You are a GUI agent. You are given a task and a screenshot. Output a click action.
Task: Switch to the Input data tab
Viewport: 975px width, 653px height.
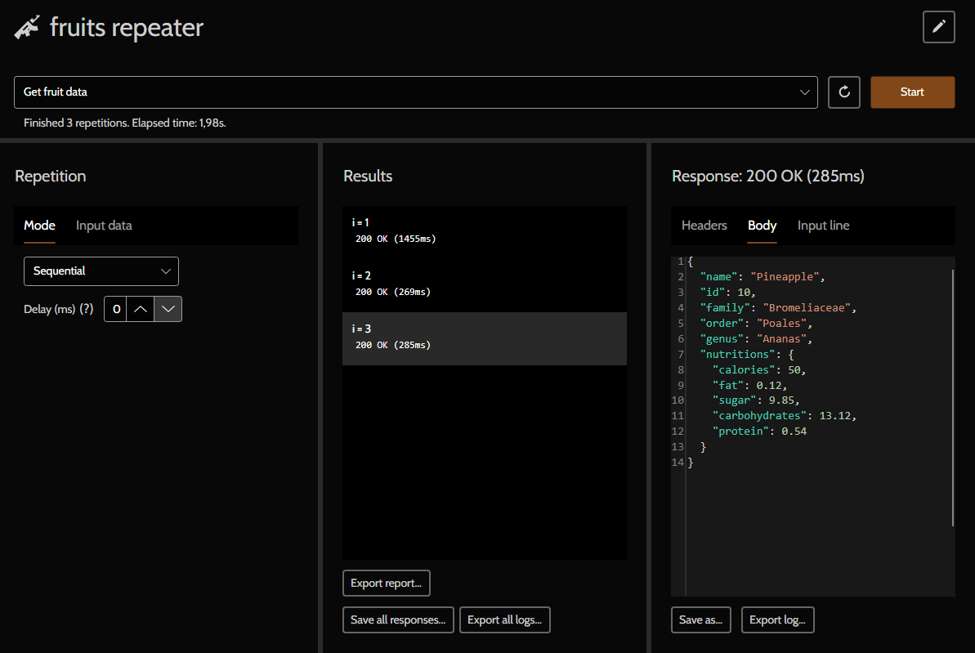pos(104,226)
